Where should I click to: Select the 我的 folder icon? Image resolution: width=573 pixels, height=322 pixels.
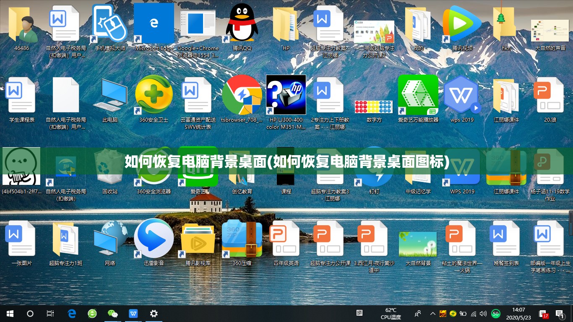coord(418,24)
